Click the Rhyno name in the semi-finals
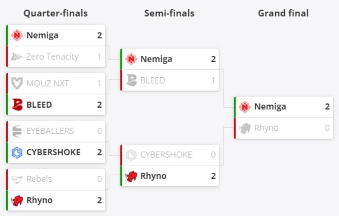339x216 pixels. (x=153, y=176)
